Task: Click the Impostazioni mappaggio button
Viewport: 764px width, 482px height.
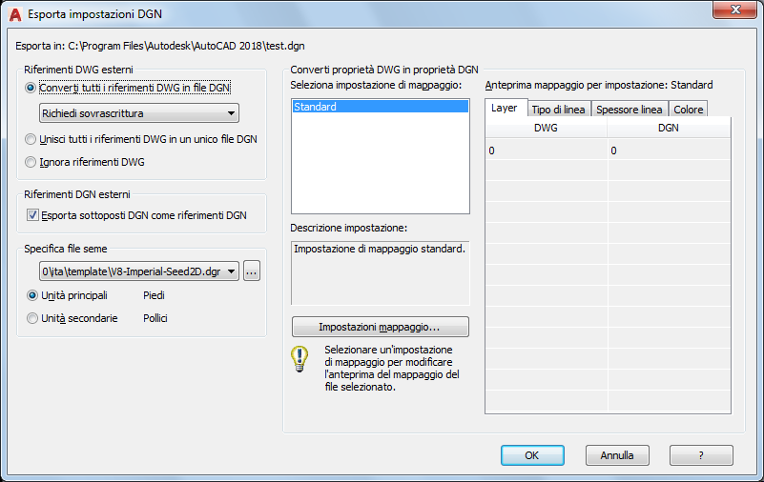Action: [x=380, y=327]
